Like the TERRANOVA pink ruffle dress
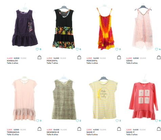Screen dimensions: 161x140 click(x=38, y=121)
